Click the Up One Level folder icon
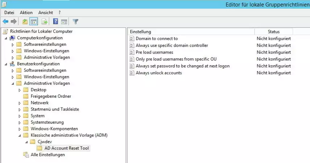 25,22
